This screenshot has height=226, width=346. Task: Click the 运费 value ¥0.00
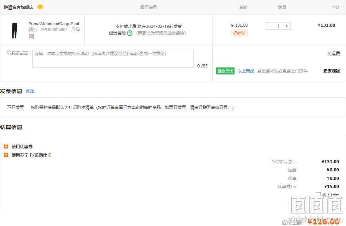point(333,170)
